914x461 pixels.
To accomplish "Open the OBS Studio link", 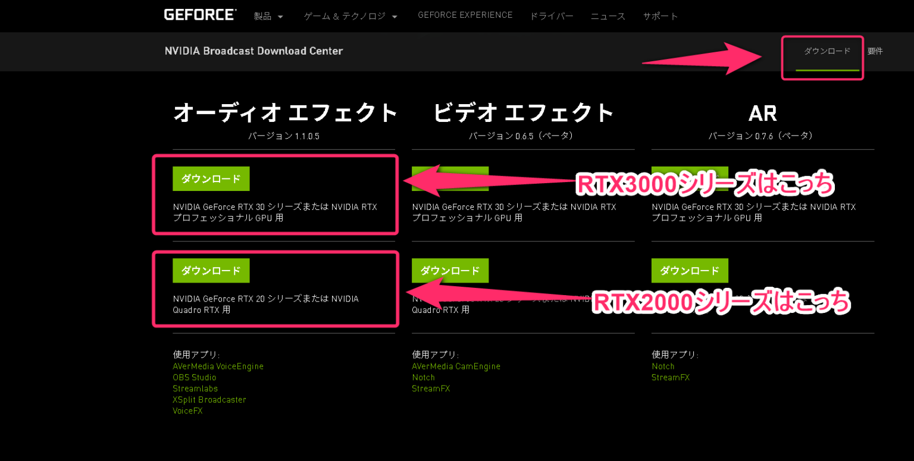I will click(194, 377).
